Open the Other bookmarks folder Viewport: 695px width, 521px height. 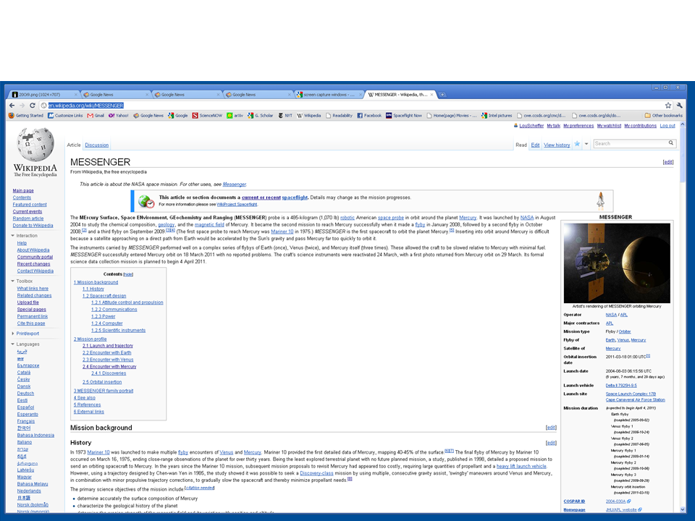(664, 116)
